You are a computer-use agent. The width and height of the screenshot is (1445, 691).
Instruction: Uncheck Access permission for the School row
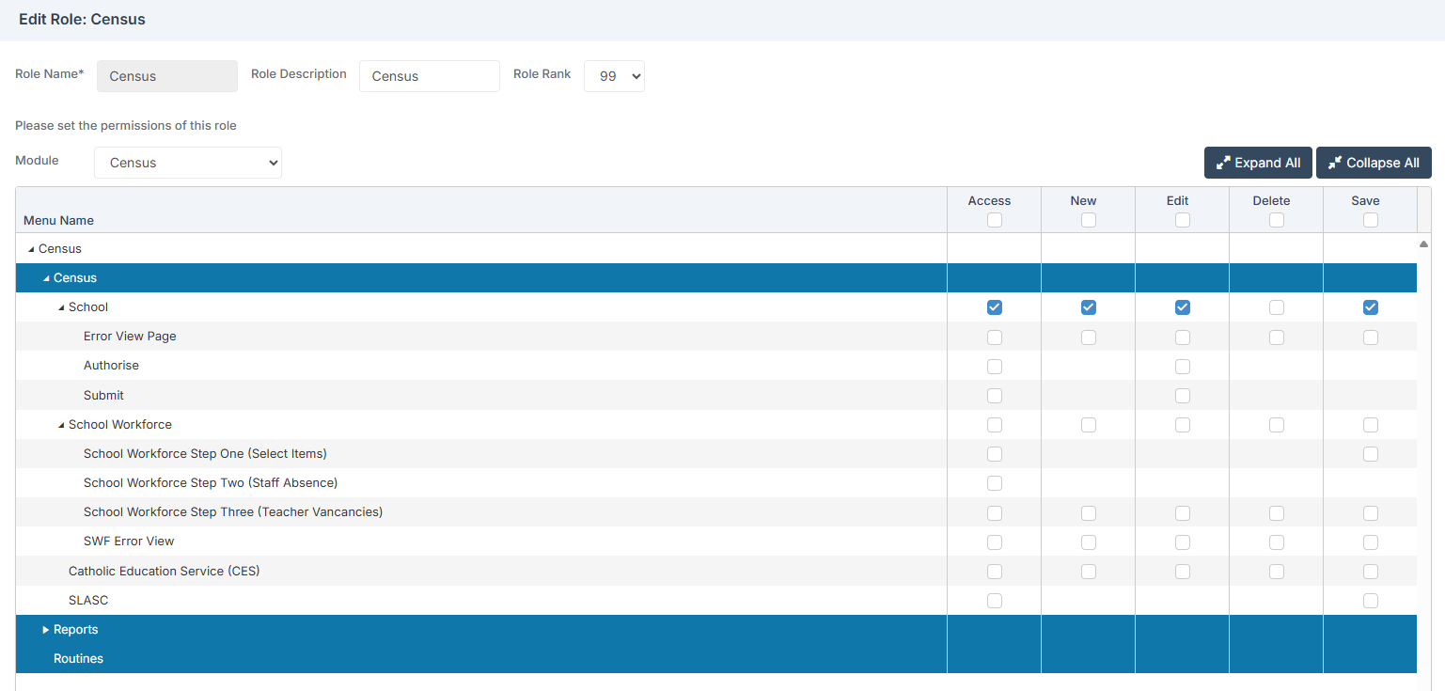tap(994, 306)
